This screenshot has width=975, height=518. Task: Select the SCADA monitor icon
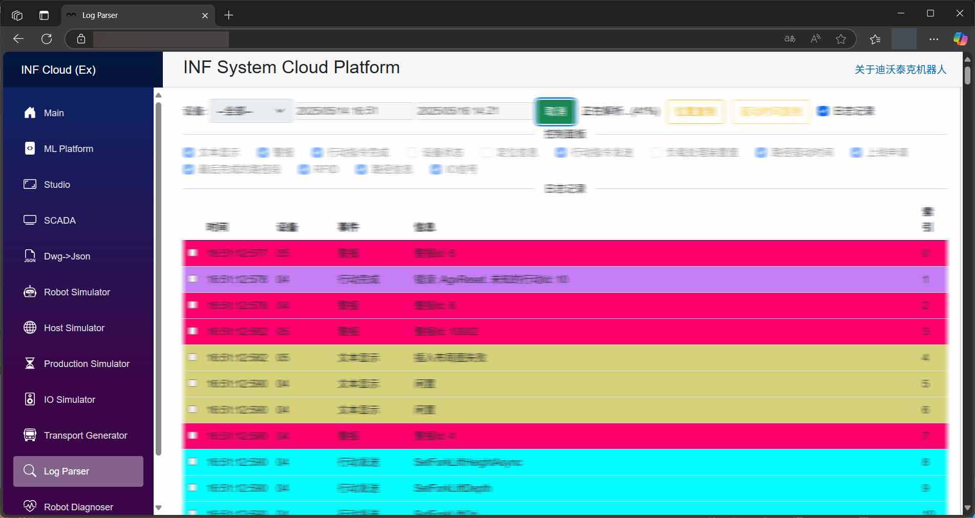point(30,220)
